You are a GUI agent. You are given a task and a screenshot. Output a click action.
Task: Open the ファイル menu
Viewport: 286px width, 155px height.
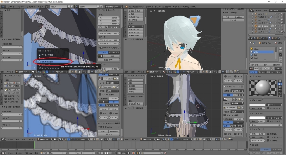click(x=11, y=7)
